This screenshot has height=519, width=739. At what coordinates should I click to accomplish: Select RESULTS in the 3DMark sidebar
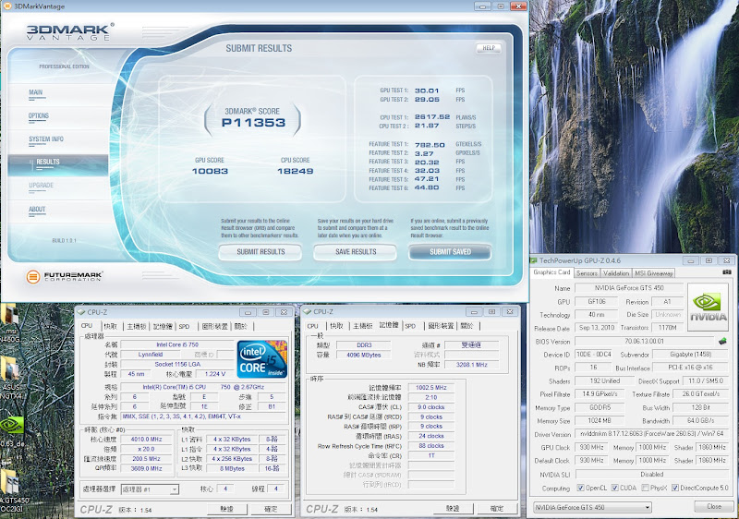click(x=57, y=163)
